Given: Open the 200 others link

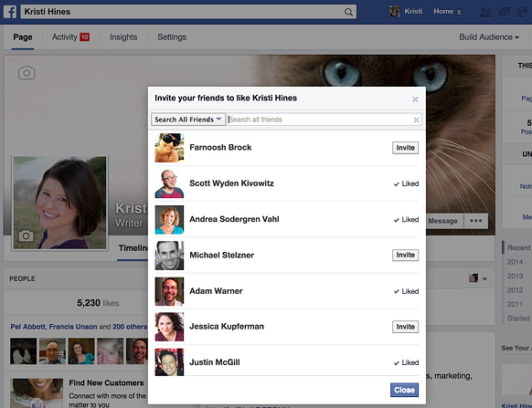Looking at the screenshot, I should coord(130,327).
